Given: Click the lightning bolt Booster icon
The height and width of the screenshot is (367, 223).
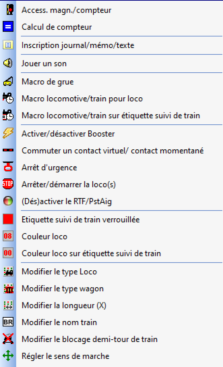Looking at the screenshot, I should (8, 133).
